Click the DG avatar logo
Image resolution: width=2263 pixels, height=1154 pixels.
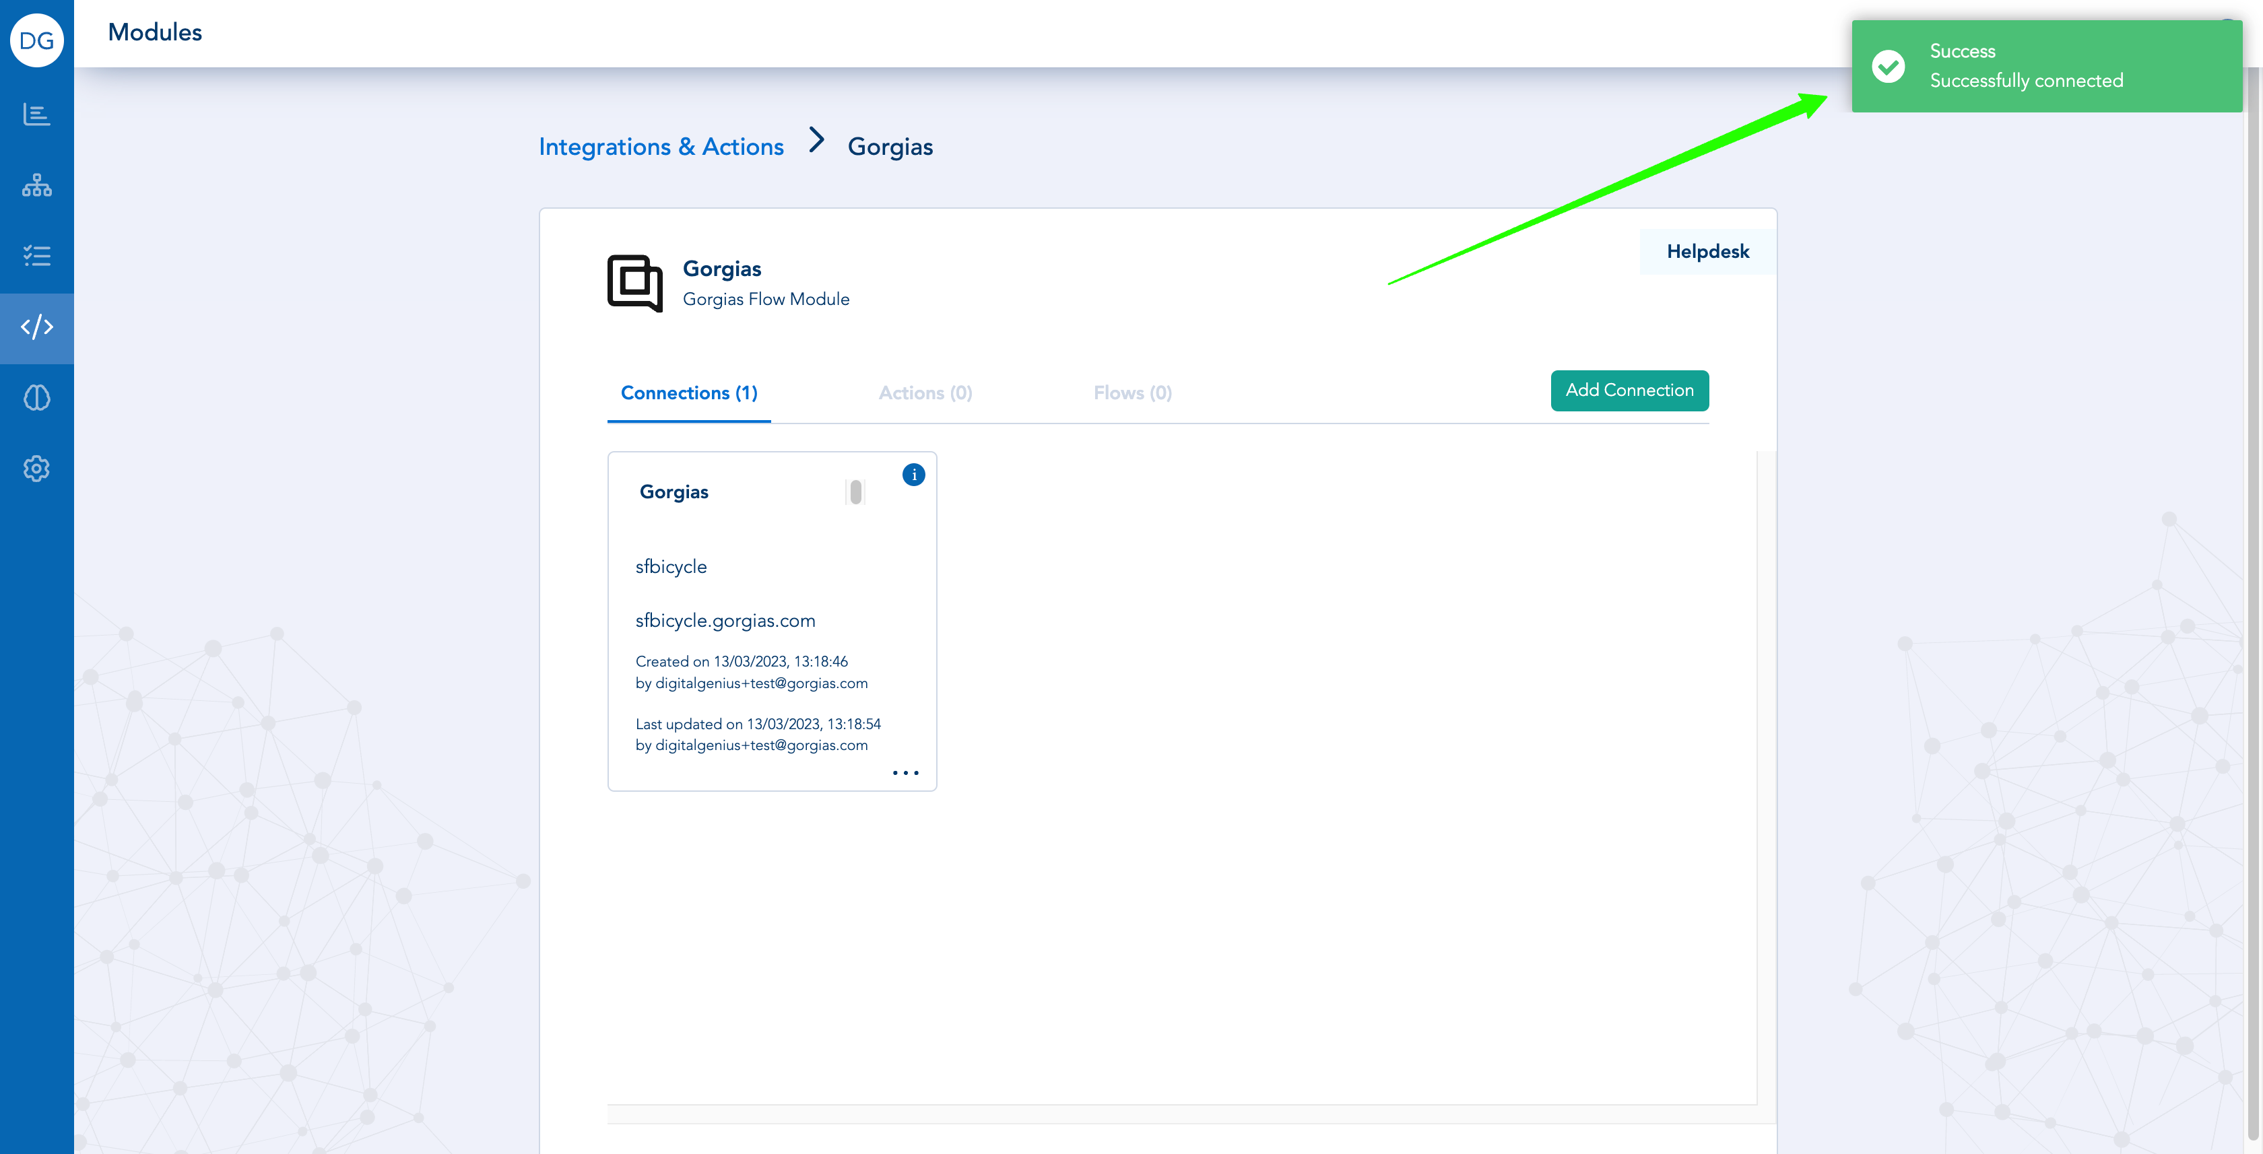click(x=37, y=40)
